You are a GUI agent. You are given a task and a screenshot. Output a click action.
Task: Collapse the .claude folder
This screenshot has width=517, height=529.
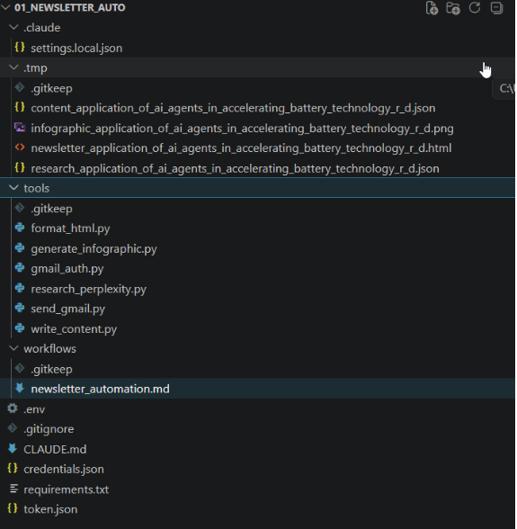pyautogui.click(x=13, y=27)
